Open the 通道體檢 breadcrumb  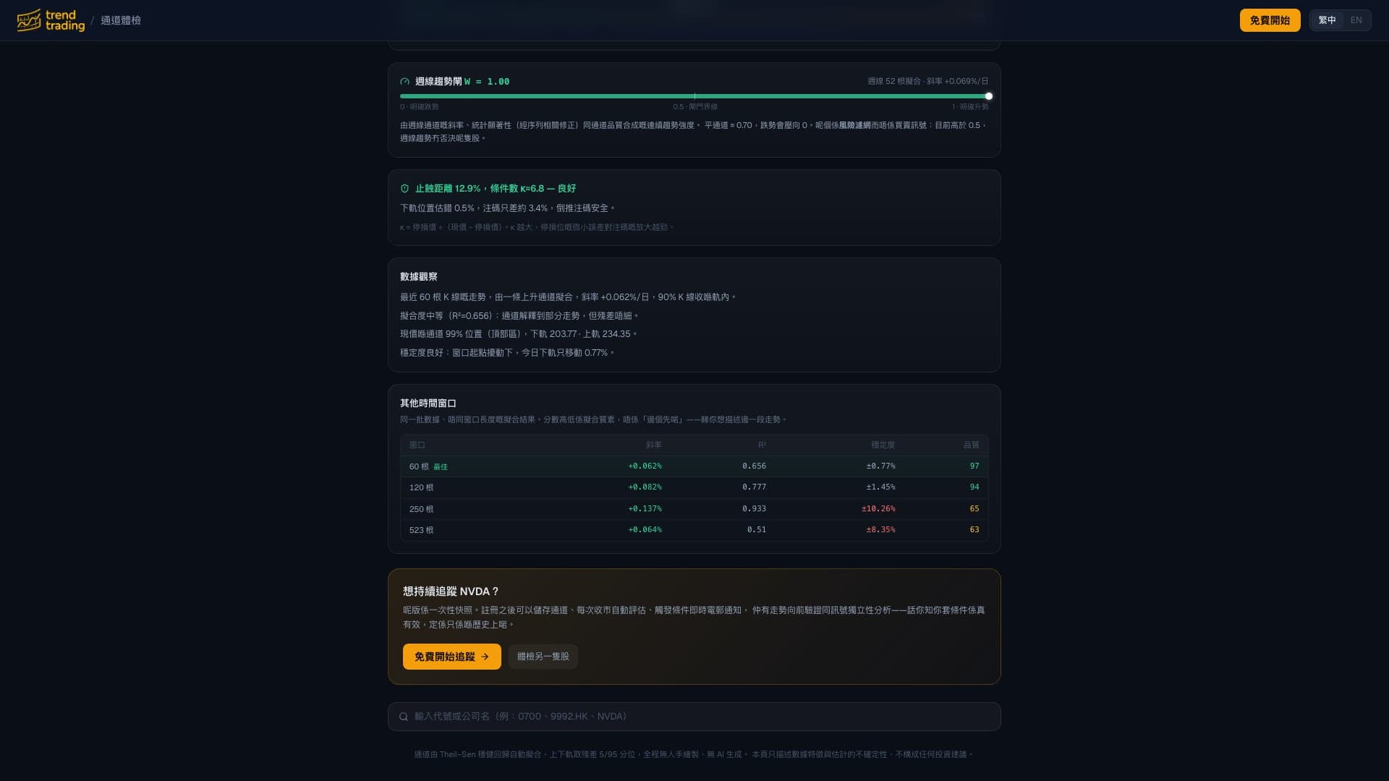point(121,20)
